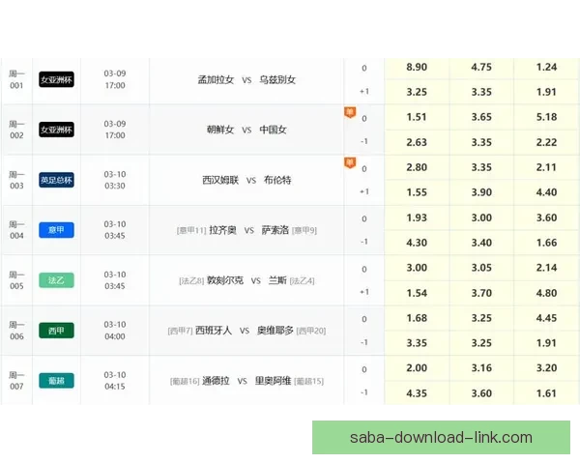The height and width of the screenshot is (464, 580).
Task: Click team name 奥维耶多
Action: (275, 331)
